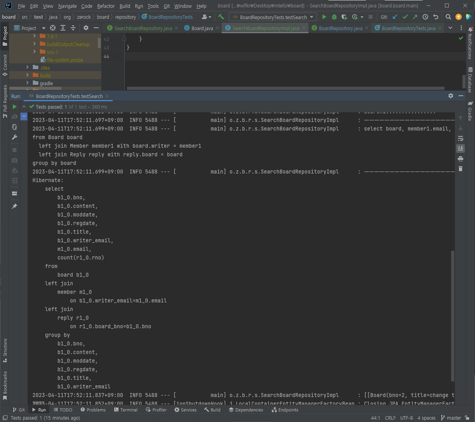Click the Git commit checkmark icon
The height and width of the screenshot is (422, 475).
click(x=405, y=17)
